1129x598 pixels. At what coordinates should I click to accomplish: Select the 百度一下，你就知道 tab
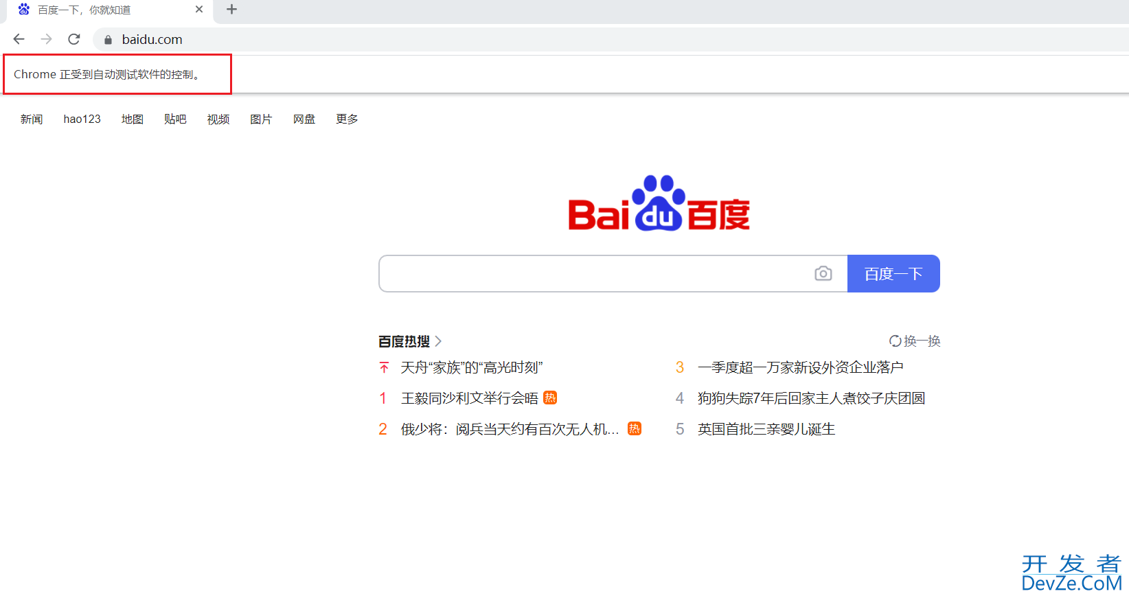tap(110, 10)
